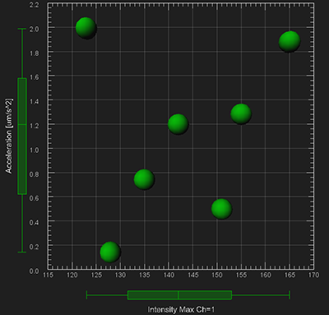
Task: Select the sphere at intensity 142, acceleration 1.2
Action: coord(178,124)
